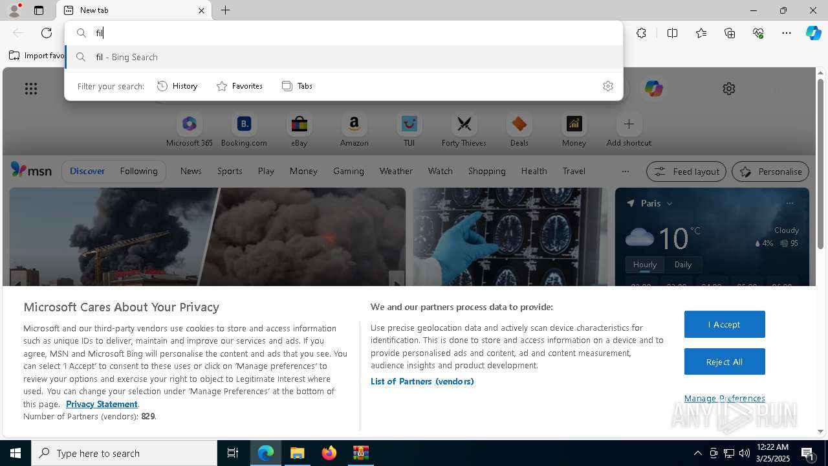Image resolution: width=828 pixels, height=466 pixels.
Task: Toggle Split screen view
Action: point(672,33)
